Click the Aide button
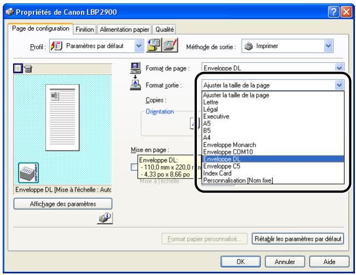 point(329,262)
